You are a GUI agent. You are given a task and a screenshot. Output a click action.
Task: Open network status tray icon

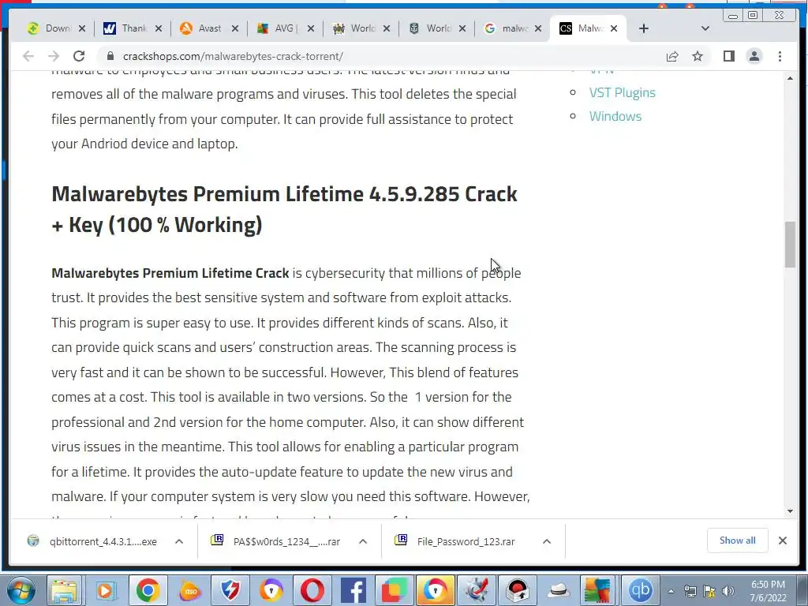point(690,591)
